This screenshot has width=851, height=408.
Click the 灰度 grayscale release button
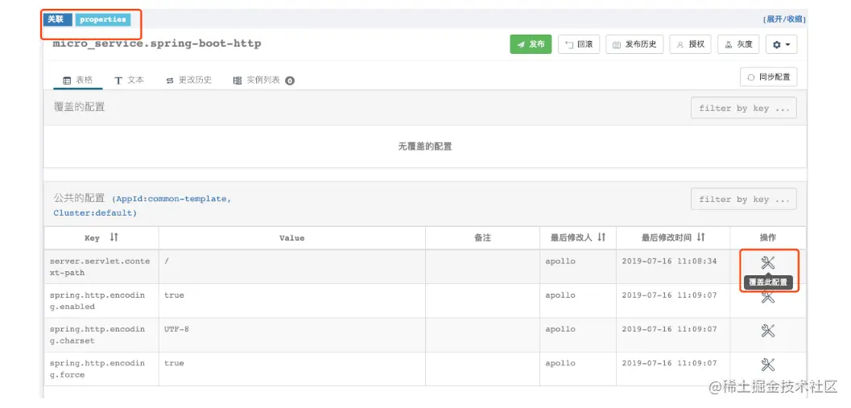(737, 44)
